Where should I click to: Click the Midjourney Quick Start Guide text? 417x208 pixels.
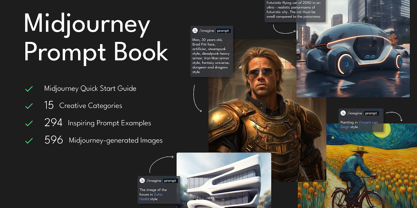point(90,88)
